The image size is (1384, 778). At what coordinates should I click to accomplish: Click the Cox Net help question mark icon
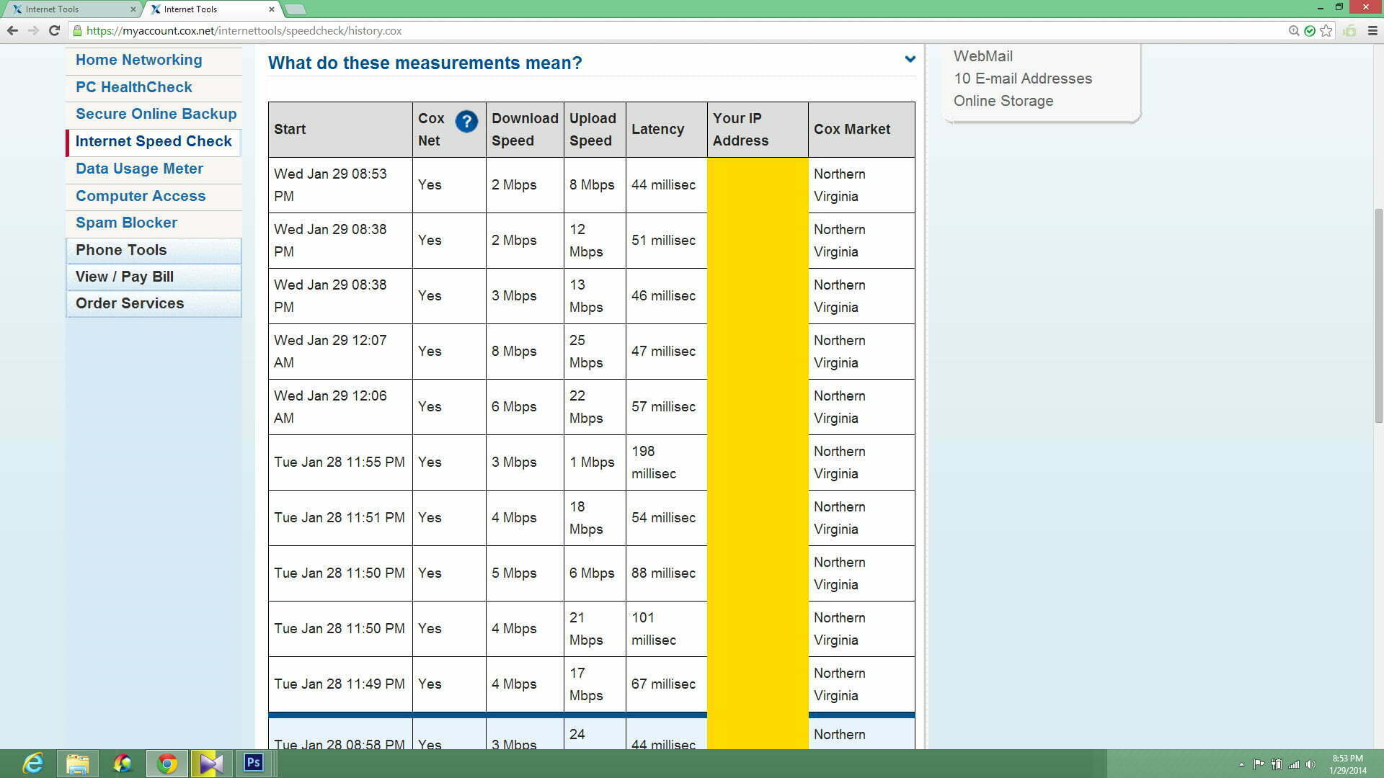click(466, 122)
